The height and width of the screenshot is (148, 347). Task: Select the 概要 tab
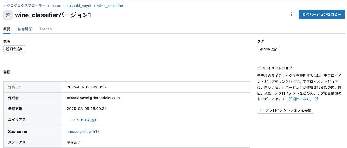click(7, 29)
